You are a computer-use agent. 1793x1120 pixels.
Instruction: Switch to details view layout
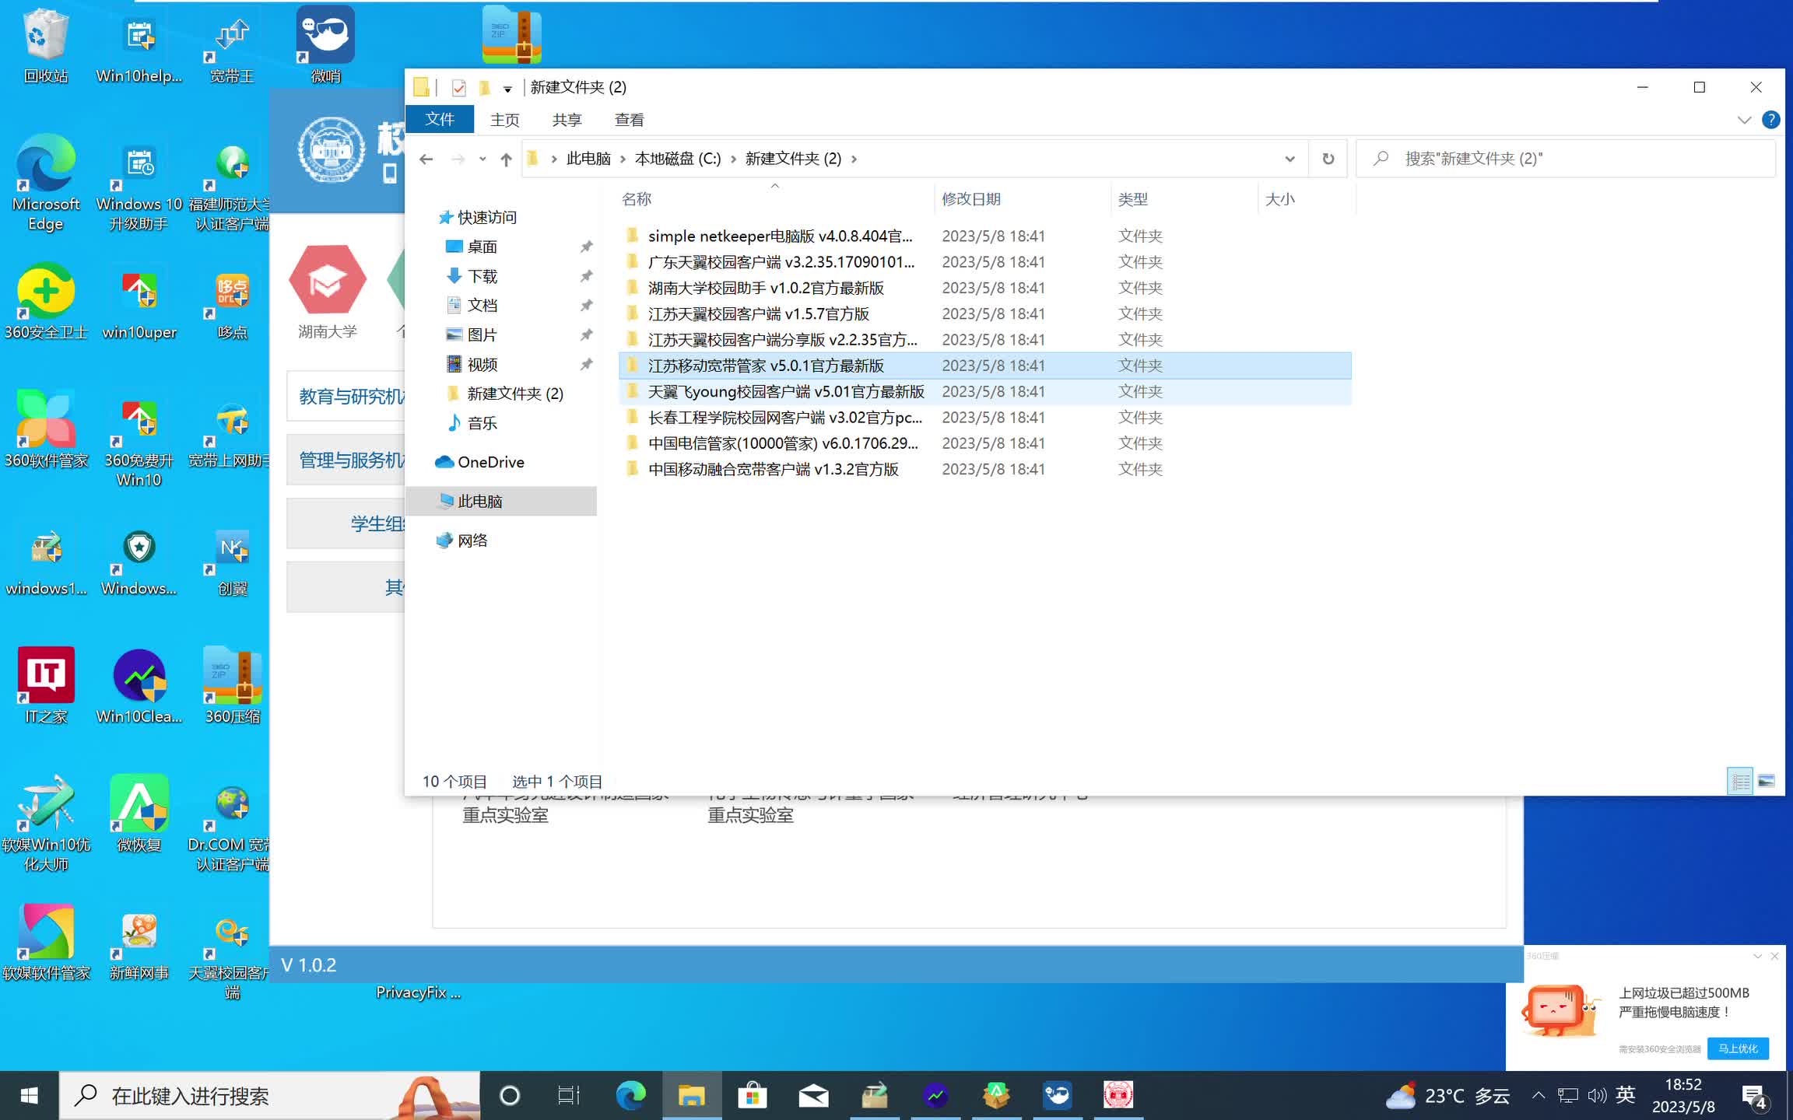1740,781
